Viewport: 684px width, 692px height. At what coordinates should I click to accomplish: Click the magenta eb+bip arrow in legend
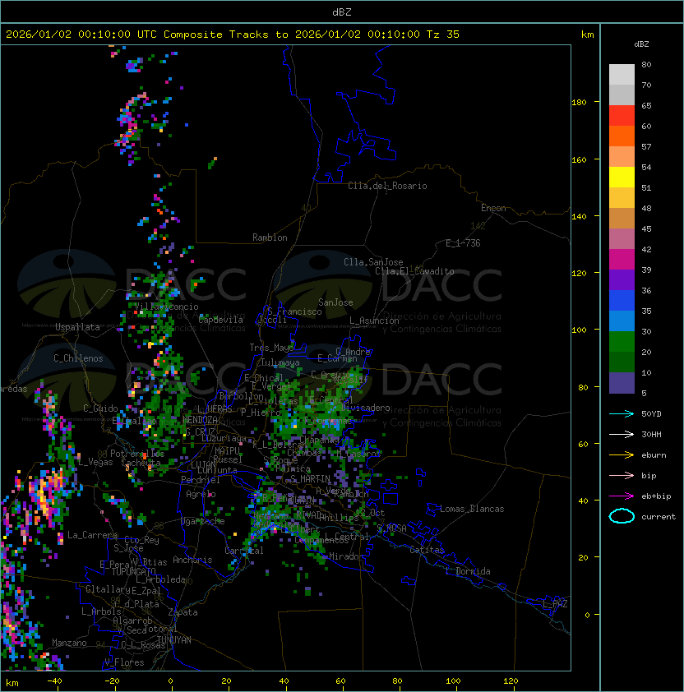tap(622, 496)
